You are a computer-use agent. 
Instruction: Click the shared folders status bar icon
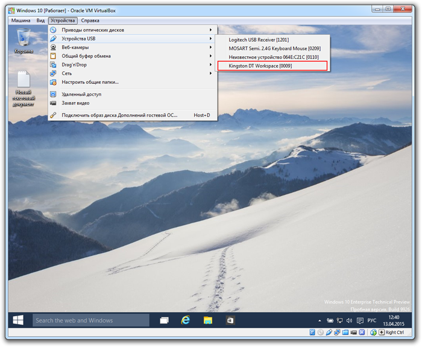click(345, 332)
